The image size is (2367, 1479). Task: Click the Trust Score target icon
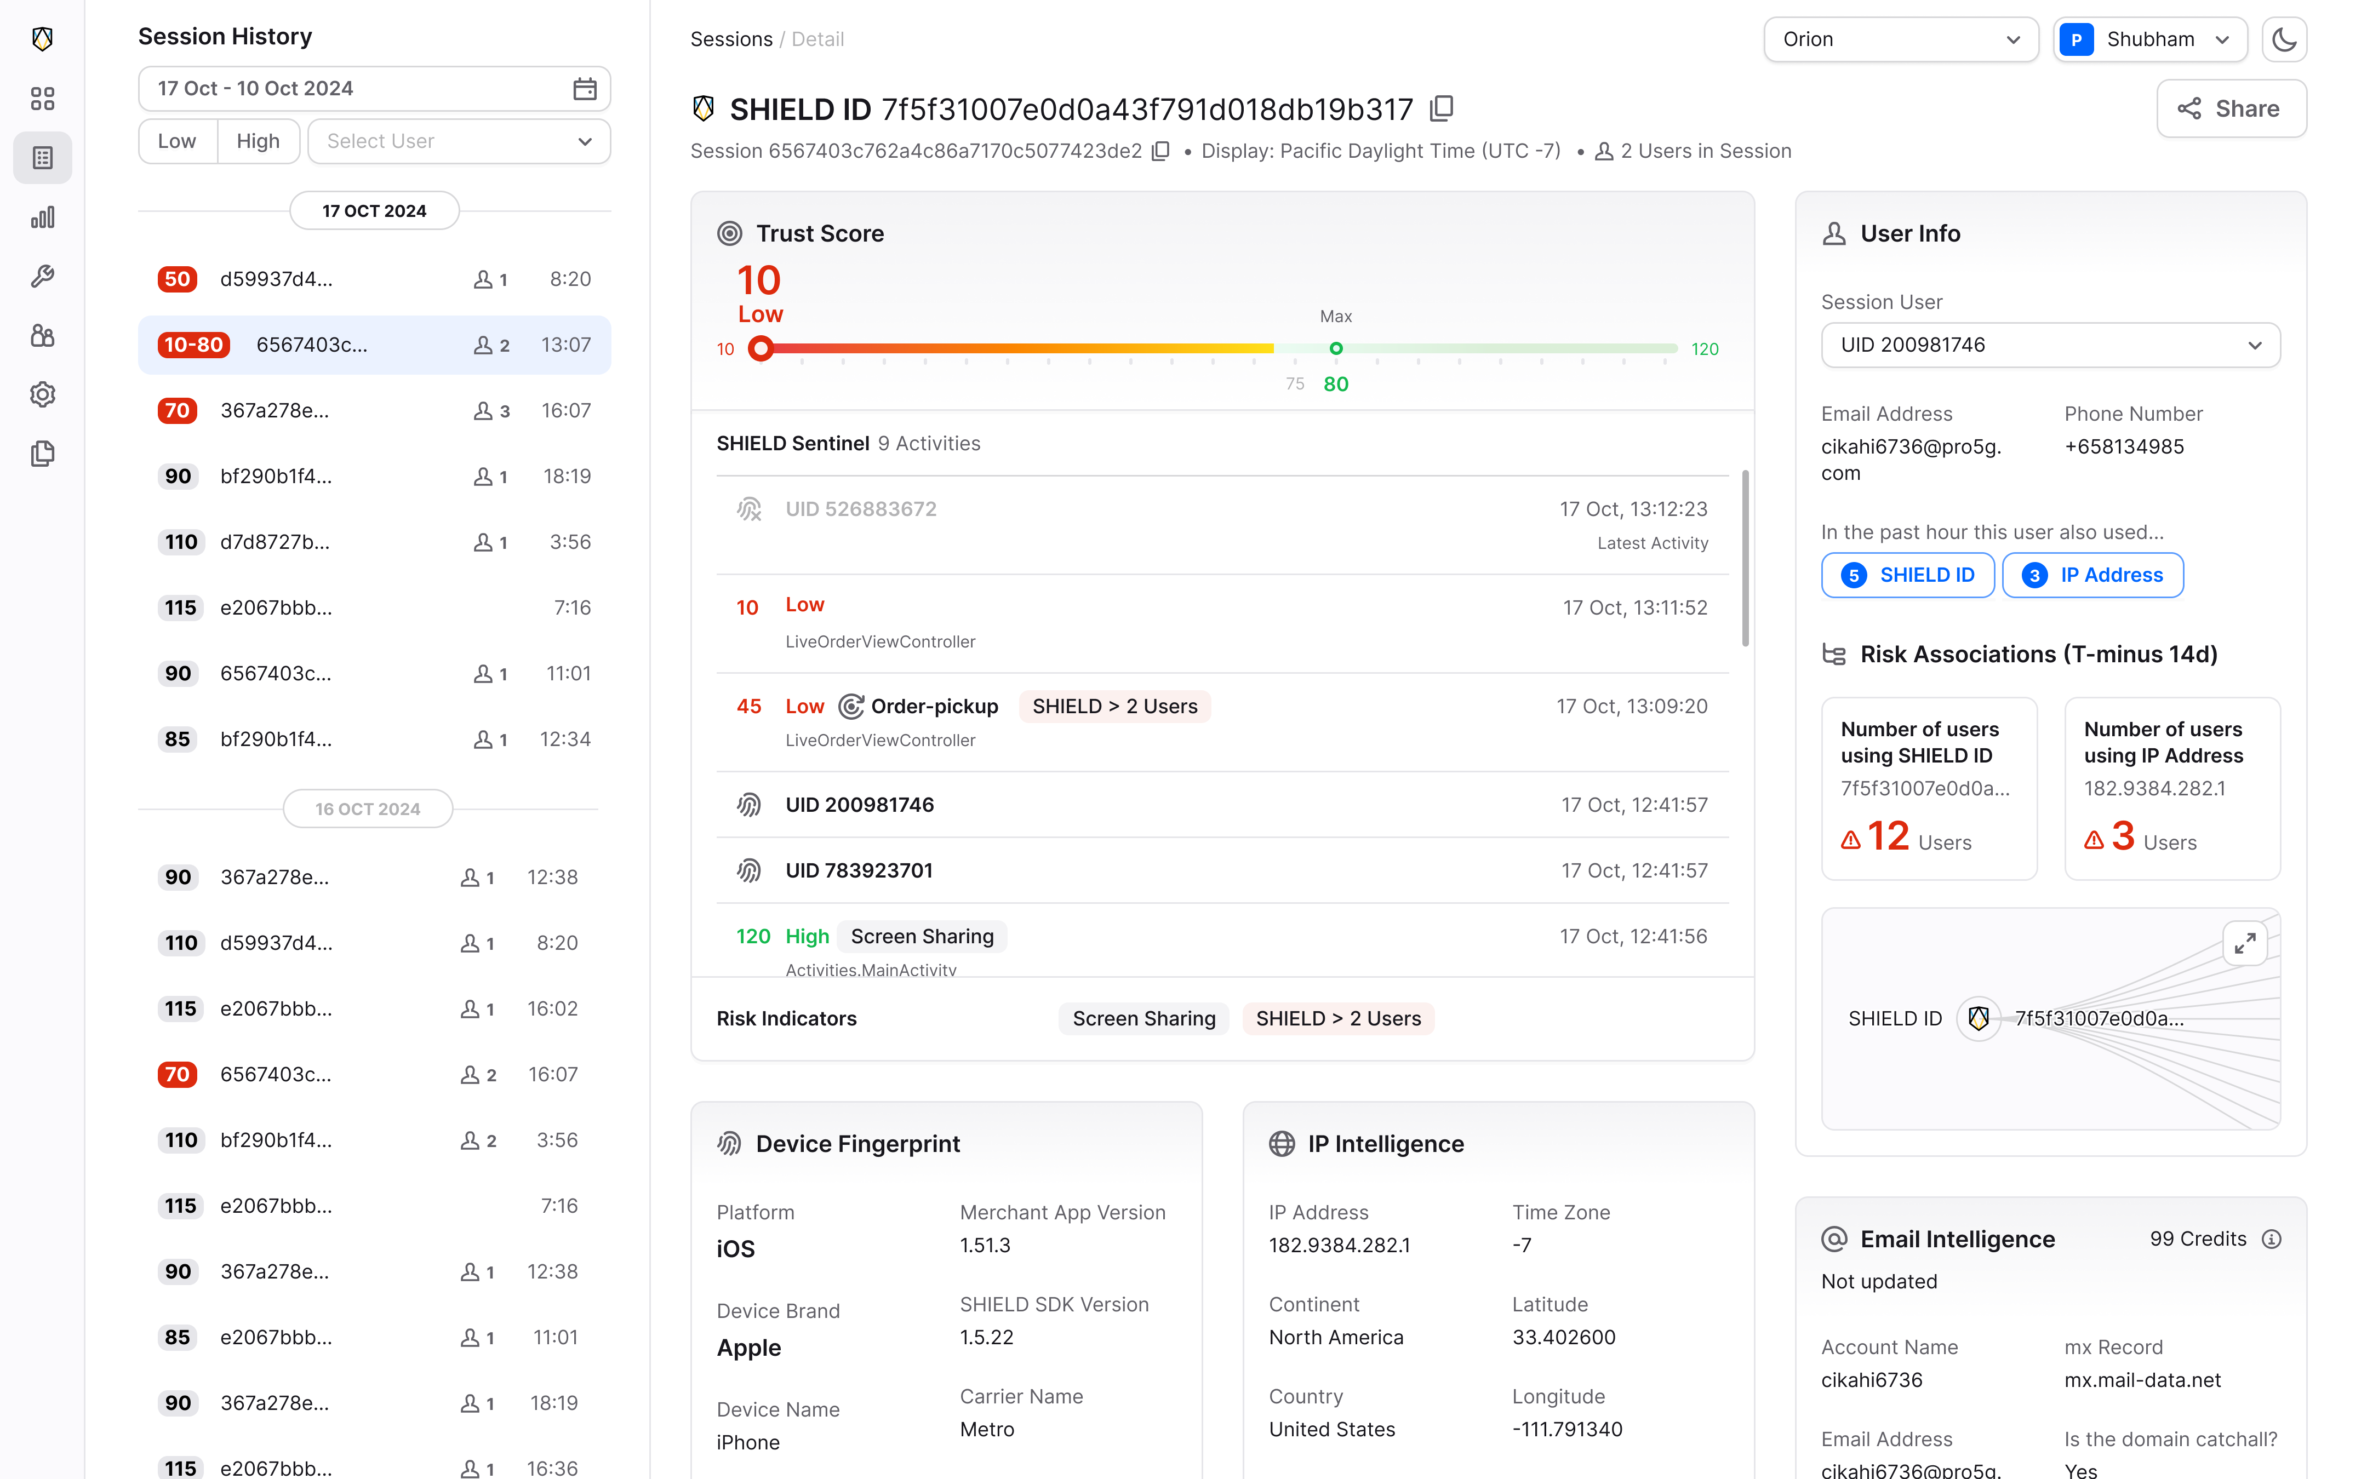(730, 234)
